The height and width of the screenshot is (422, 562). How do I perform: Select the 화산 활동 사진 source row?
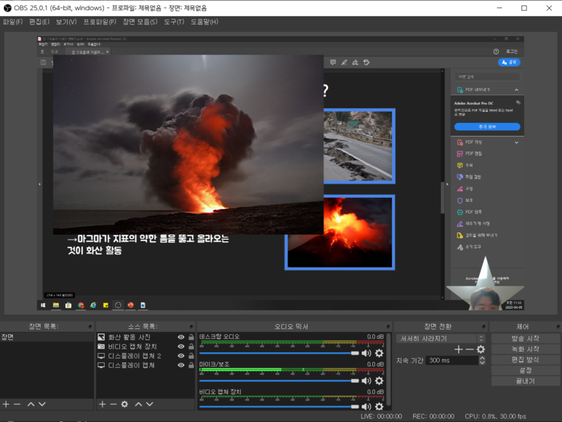(x=145, y=337)
